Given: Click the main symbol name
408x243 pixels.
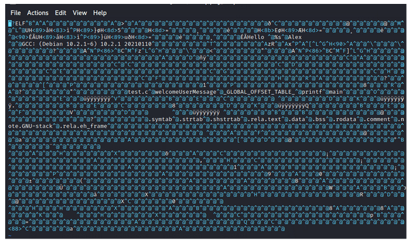Looking at the screenshot, I should coord(336,92).
